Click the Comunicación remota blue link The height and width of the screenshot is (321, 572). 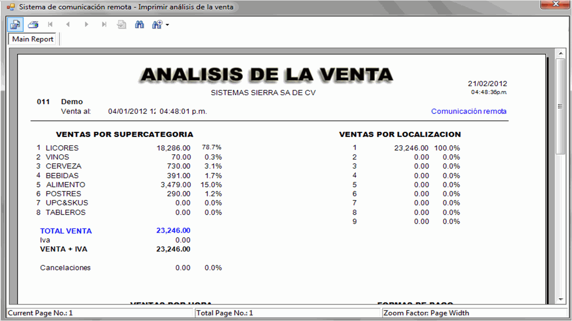[468, 111]
